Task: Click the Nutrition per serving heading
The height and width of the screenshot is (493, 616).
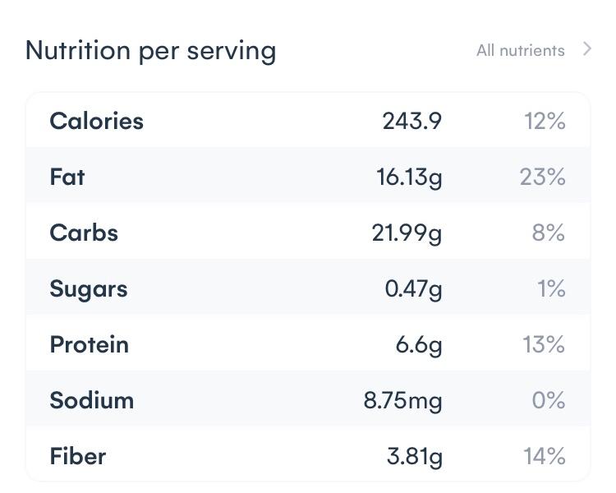Action: (150, 50)
